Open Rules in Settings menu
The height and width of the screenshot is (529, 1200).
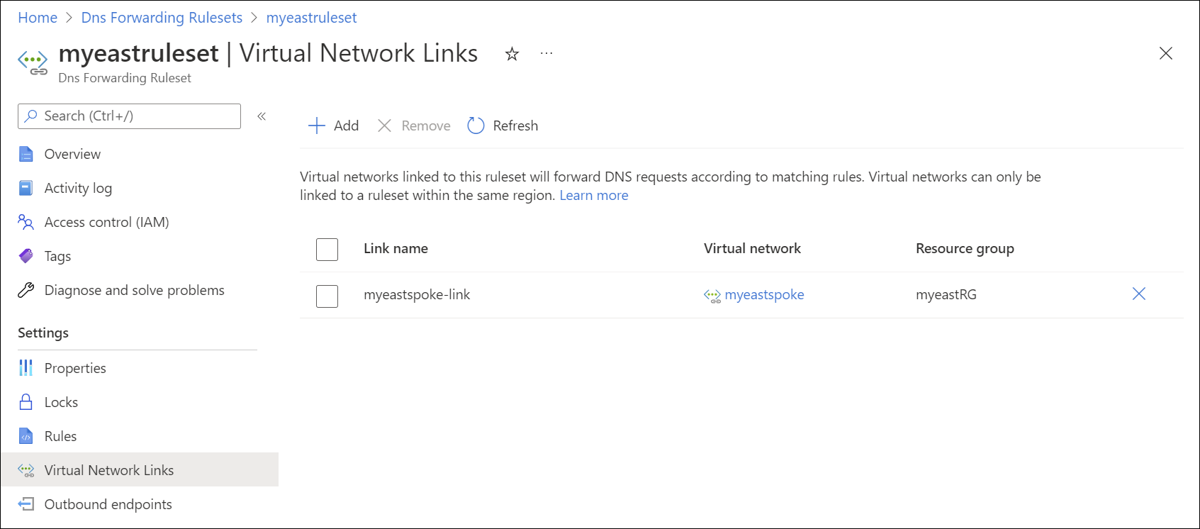(60, 436)
